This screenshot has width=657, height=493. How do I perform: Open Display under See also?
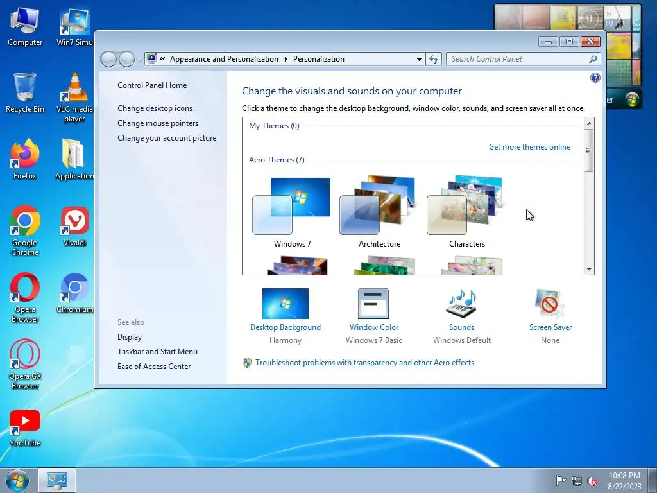(130, 337)
